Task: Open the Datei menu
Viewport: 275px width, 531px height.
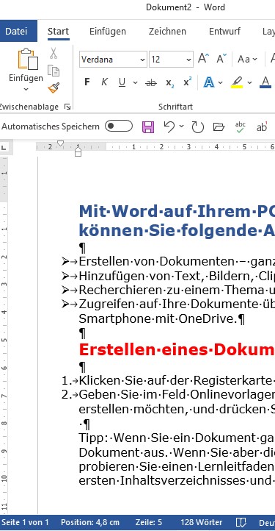Action: click(16, 31)
